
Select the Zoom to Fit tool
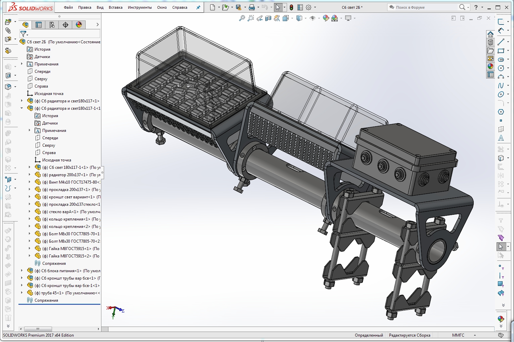click(243, 18)
